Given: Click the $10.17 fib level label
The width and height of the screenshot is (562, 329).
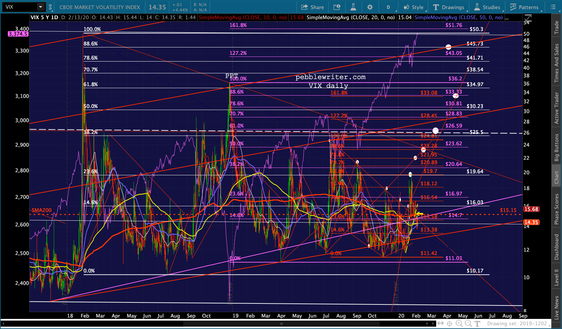Looking at the screenshot, I should pyautogui.click(x=475, y=271).
